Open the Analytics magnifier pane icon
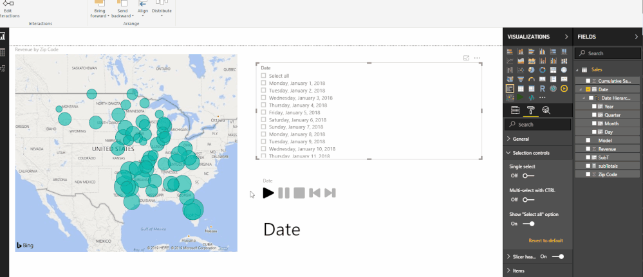 (x=546, y=110)
